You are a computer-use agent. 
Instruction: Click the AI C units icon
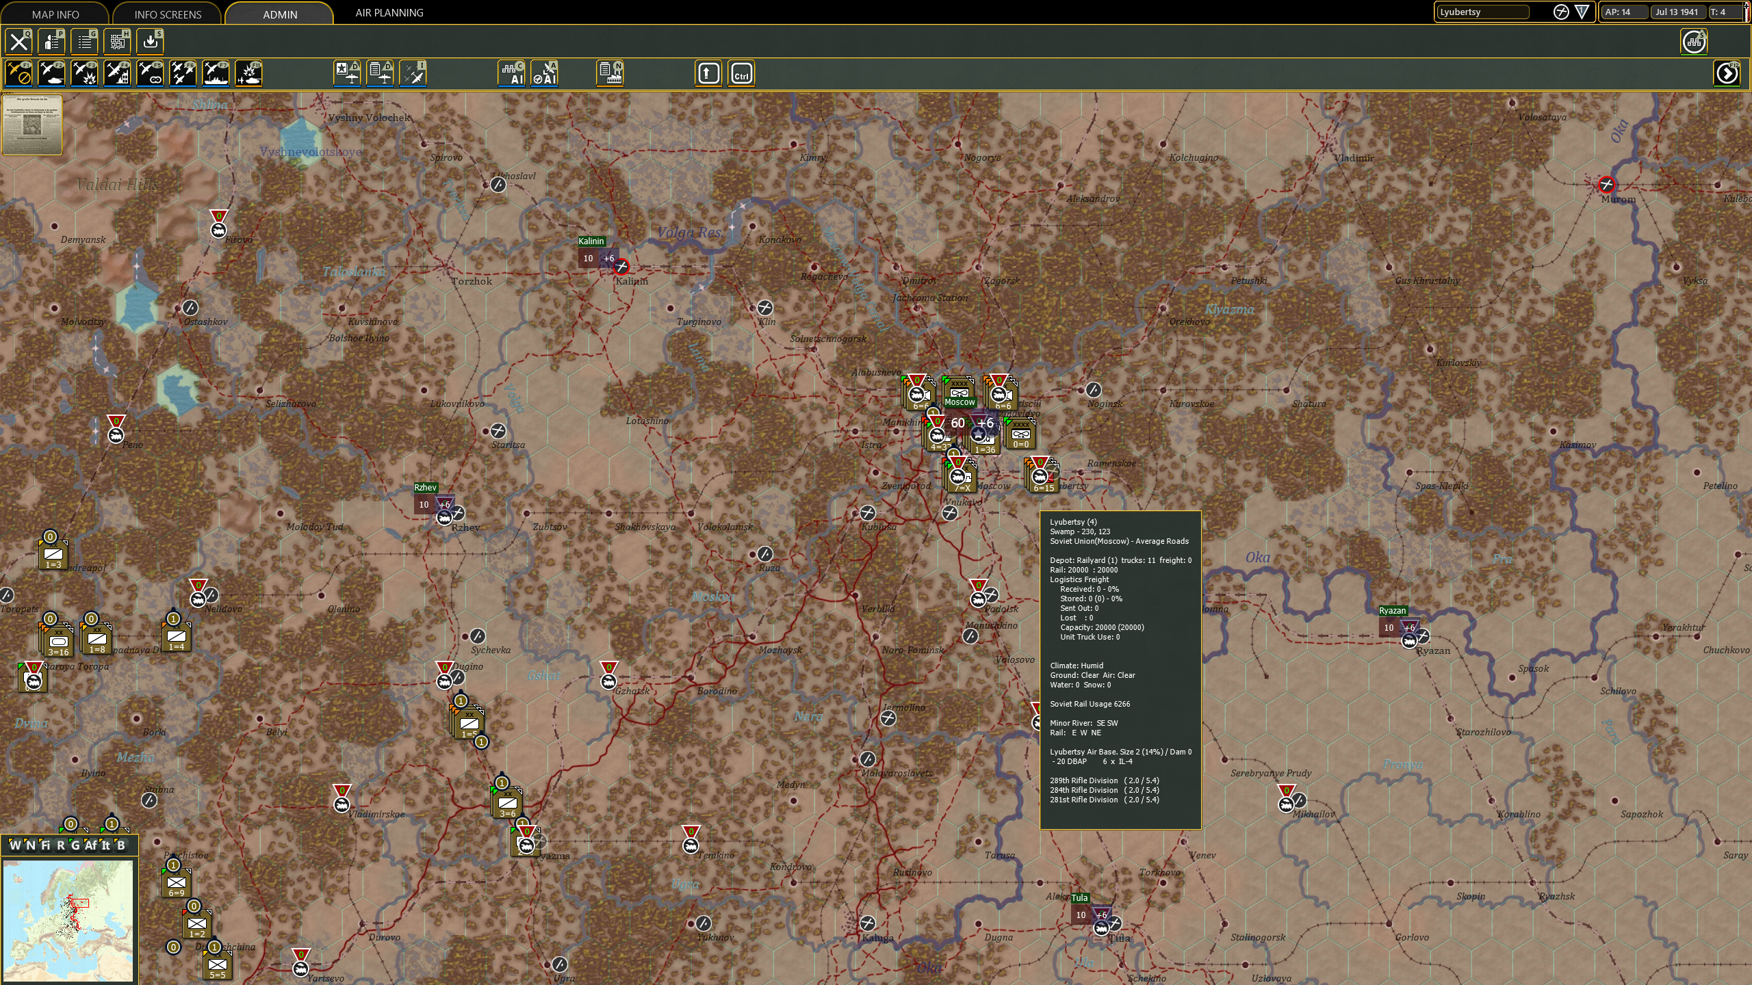coord(512,73)
